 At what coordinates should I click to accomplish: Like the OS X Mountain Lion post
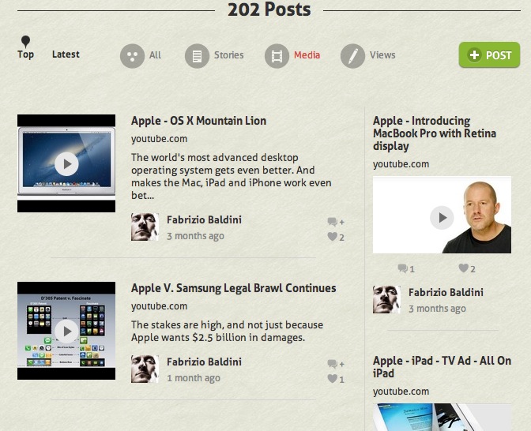click(333, 237)
